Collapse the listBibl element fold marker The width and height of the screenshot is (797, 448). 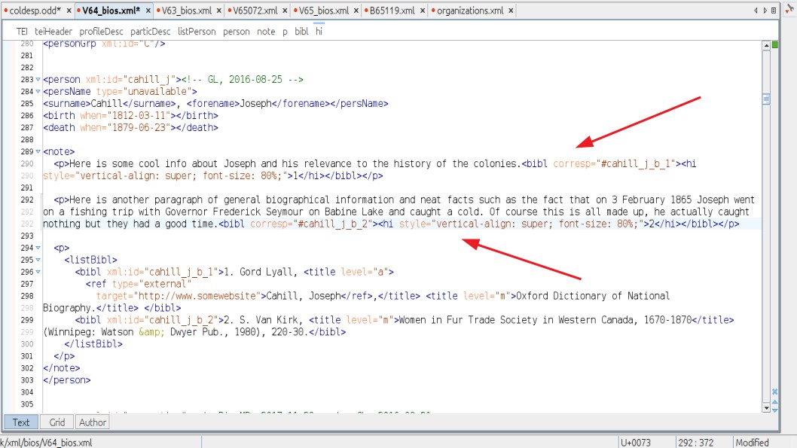pos(38,260)
